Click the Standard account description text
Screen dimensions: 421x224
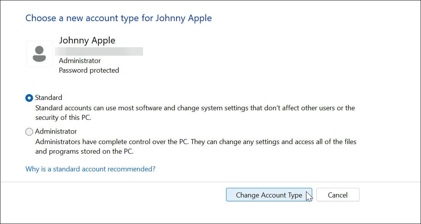pos(192,113)
